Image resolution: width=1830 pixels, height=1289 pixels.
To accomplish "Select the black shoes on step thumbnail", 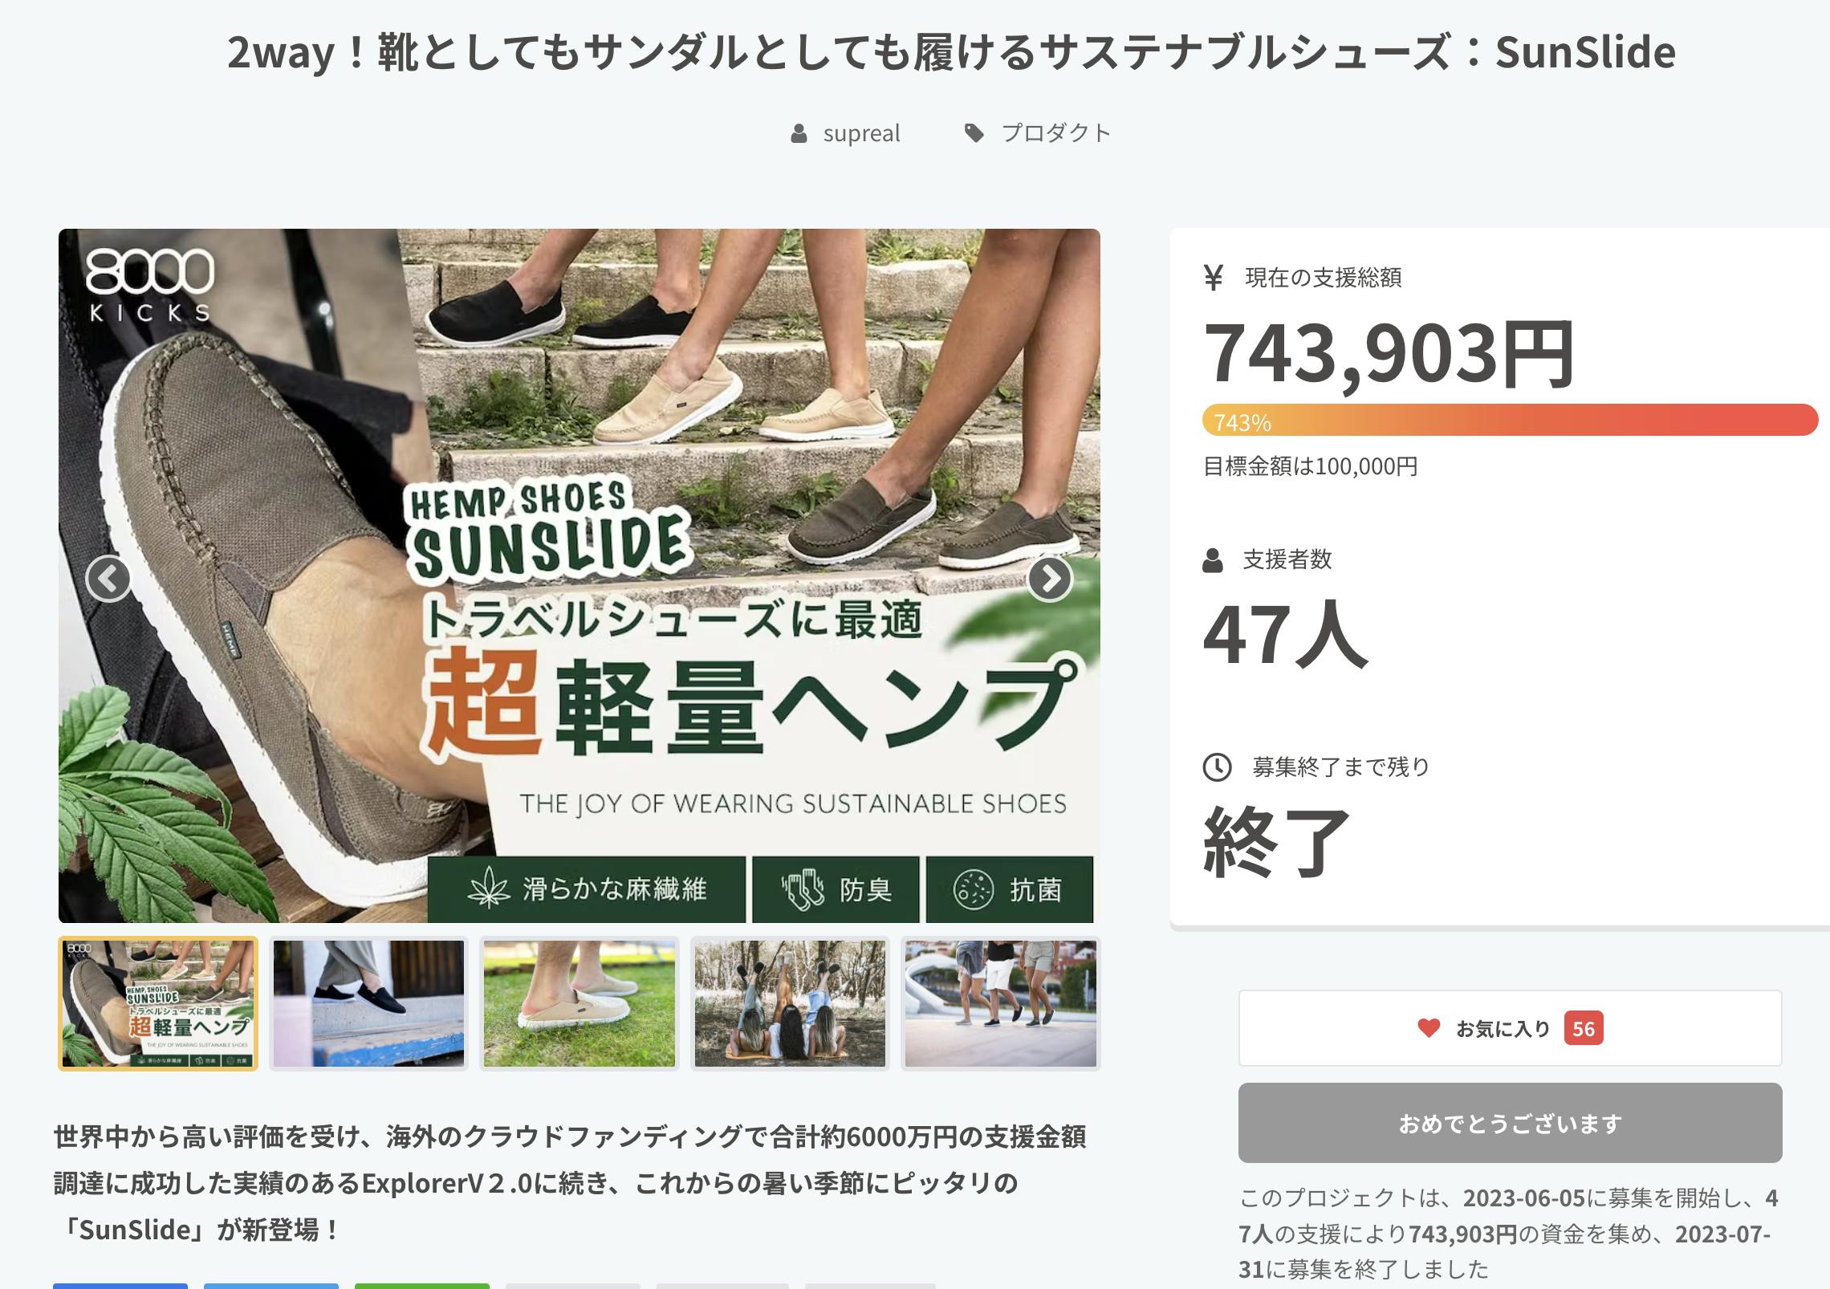I will pos(368,1003).
